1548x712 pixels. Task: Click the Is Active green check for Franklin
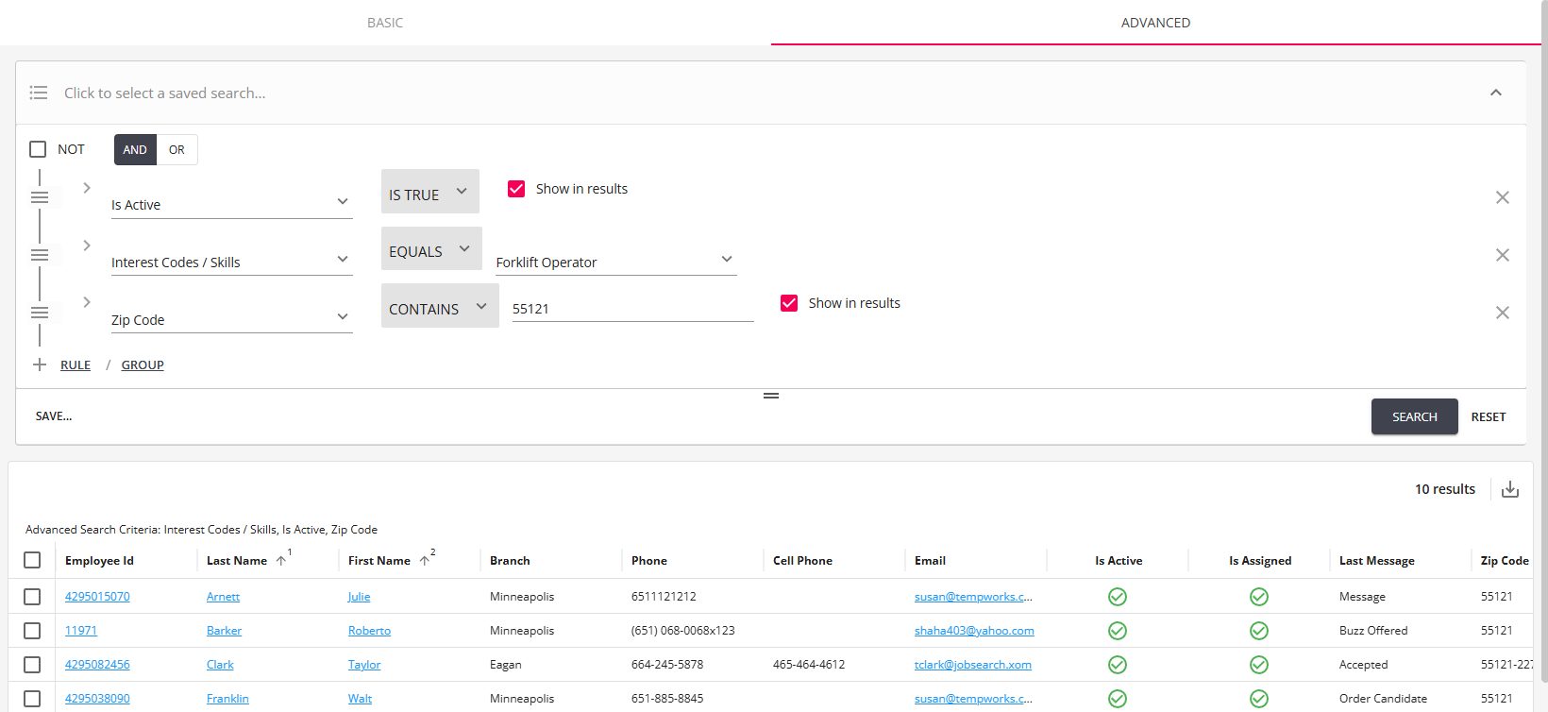1118,699
